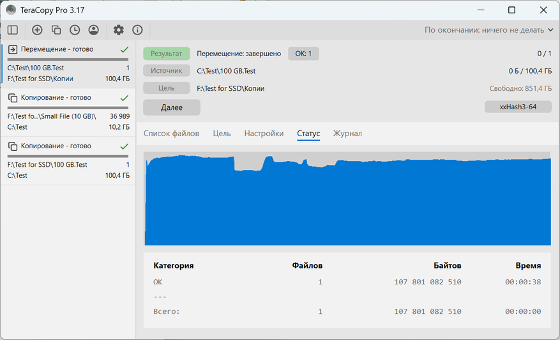Viewport: 560px width, 340px height.
Task: Click the progress bar of the Перемещение task
Action: [68, 59]
